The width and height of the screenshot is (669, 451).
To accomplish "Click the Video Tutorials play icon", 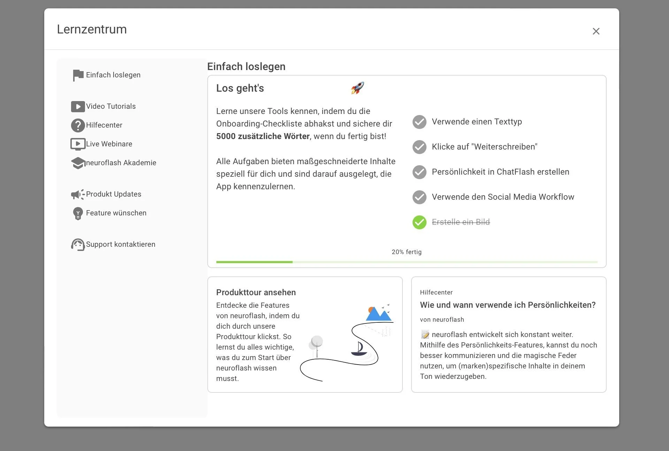I will [x=78, y=106].
